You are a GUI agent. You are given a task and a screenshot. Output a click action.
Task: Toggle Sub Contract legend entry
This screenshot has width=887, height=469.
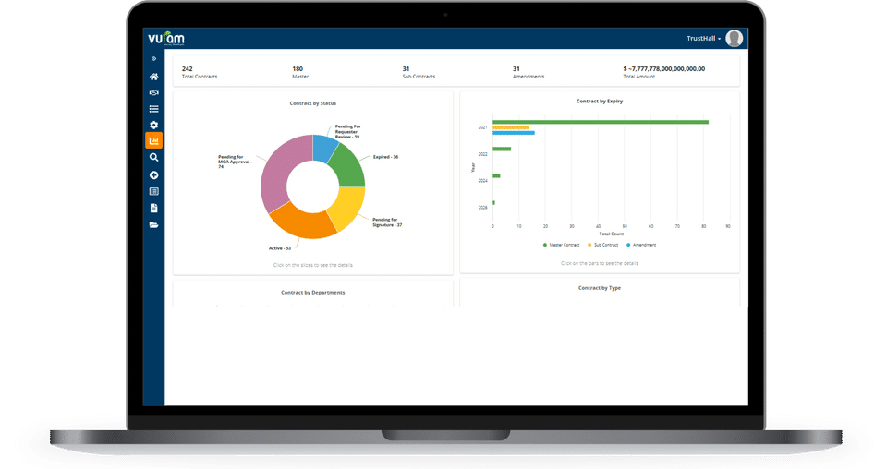pos(603,245)
